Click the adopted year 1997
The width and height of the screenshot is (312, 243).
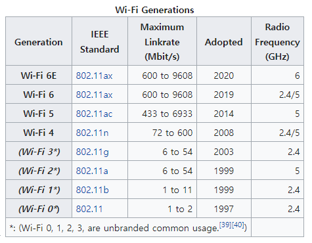pos(224,209)
